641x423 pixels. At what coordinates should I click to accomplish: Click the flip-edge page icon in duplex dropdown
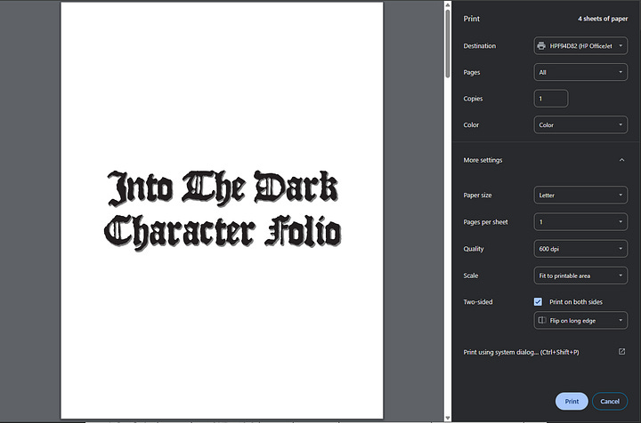[x=542, y=320]
